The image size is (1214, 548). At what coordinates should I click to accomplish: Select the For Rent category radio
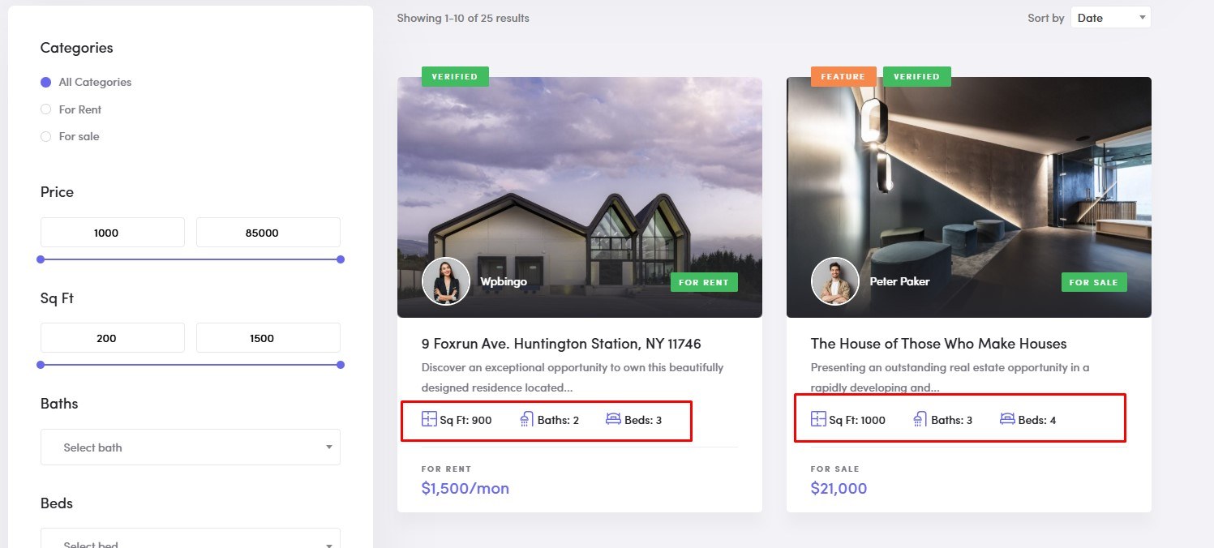(45, 109)
